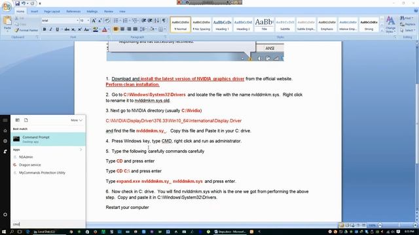Grow the font size
Screen dimensions: 419x235
click(94, 20)
